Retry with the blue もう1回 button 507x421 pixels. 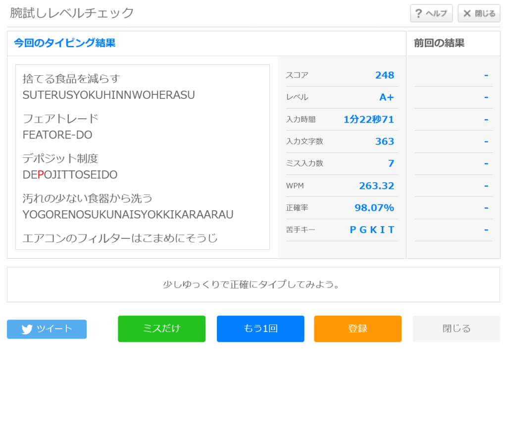(260, 329)
